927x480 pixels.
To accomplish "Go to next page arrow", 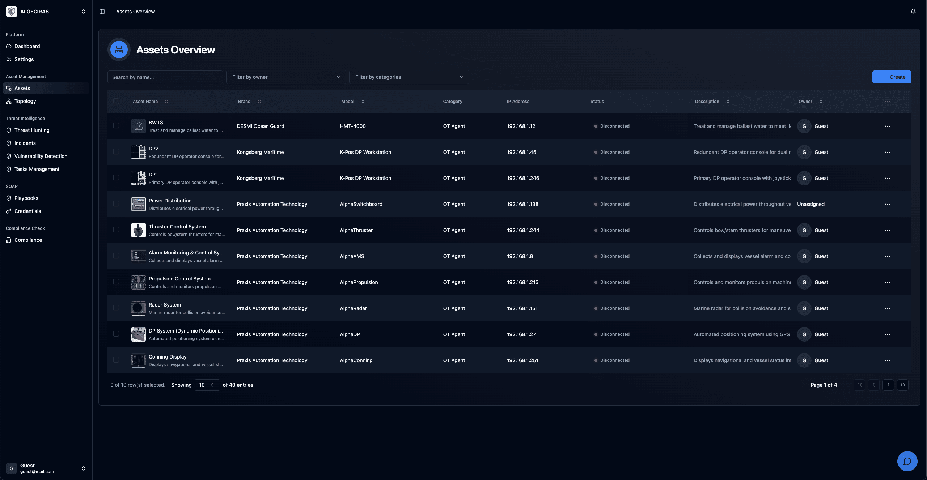I will (888, 385).
